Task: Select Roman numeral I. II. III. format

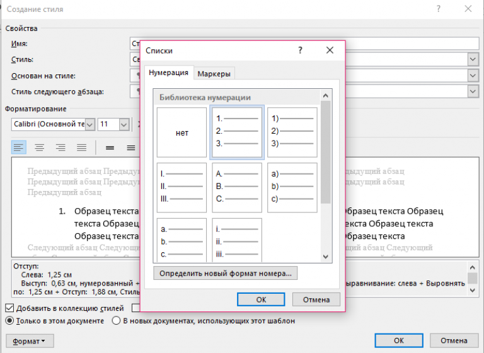Action: pos(181,188)
